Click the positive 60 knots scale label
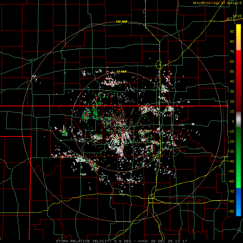This screenshot has height=243, width=243. (x=232, y=62)
